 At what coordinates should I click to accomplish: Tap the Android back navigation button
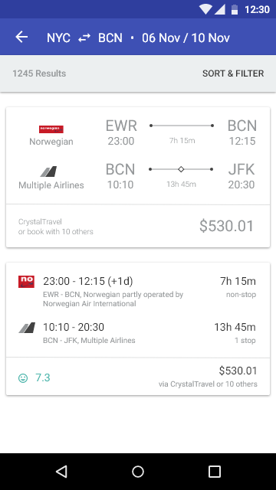coord(61,472)
